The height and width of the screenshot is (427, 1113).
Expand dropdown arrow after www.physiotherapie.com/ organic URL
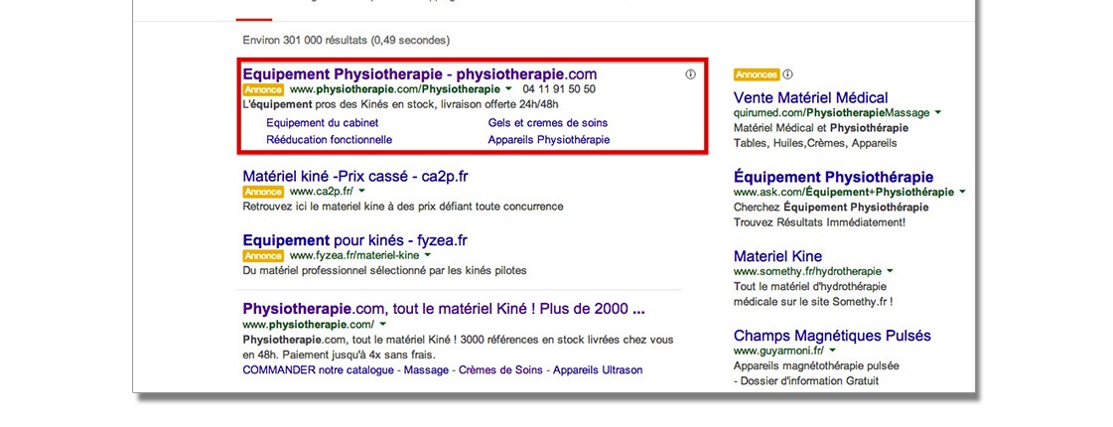click(382, 325)
